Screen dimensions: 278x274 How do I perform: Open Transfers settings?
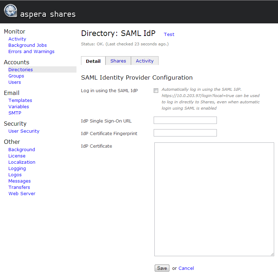click(x=19, y=187)
